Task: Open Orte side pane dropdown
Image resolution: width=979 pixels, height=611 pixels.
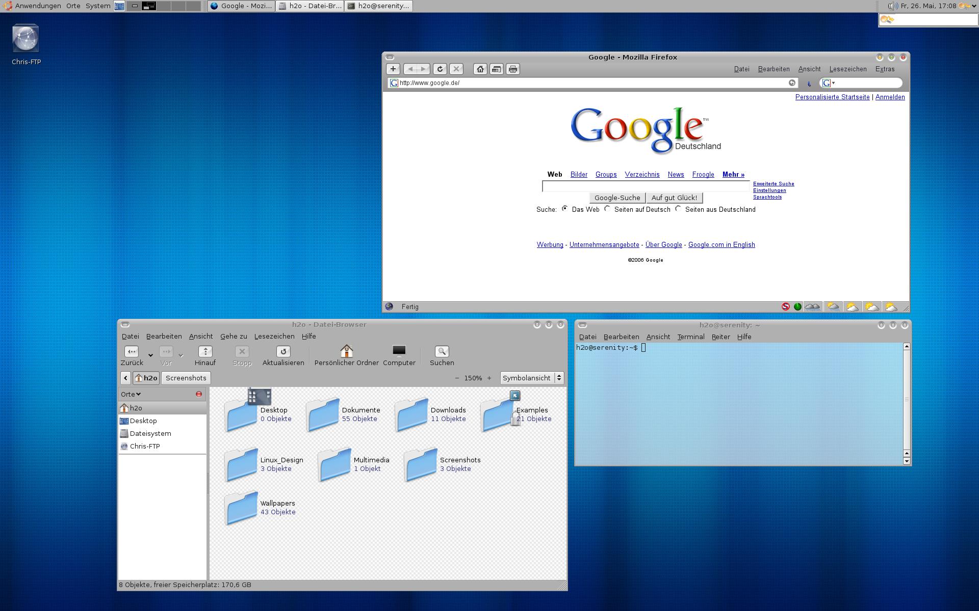Action: tap(131, 394)
